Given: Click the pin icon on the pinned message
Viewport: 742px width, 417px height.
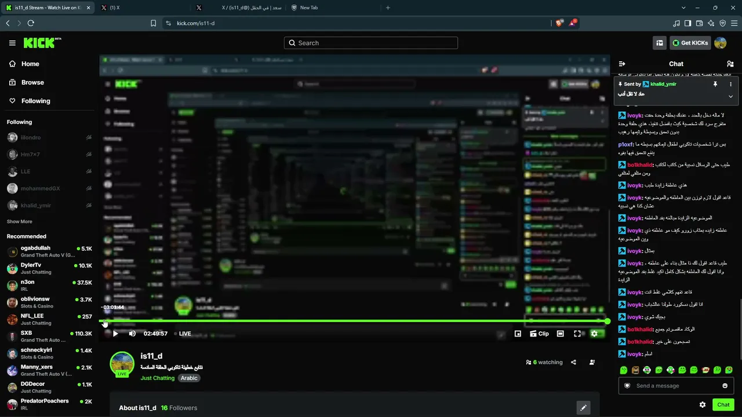Looking at the screenshot, I should [715, 84].
